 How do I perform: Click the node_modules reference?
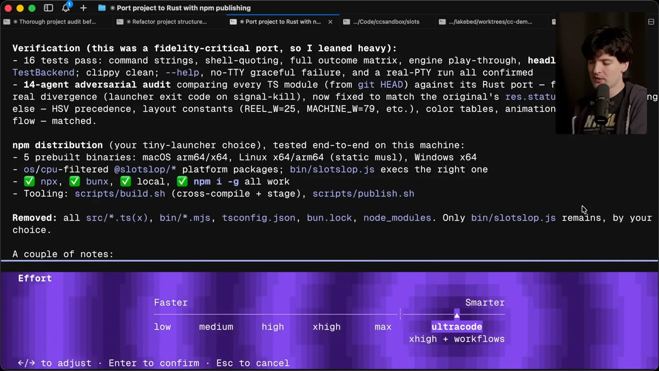coord(397,218)
